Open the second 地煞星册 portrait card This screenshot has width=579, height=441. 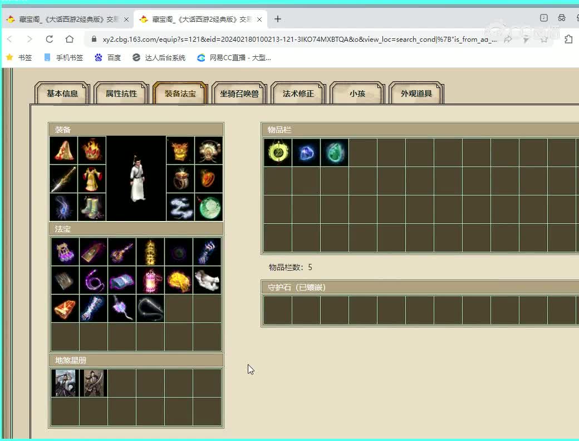94,383
